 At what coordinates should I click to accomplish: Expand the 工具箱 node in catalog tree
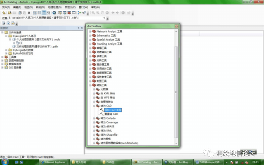point(2,57)
